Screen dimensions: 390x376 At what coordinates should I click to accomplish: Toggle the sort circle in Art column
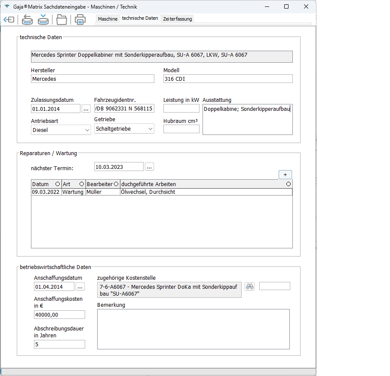tap(82, 184)
